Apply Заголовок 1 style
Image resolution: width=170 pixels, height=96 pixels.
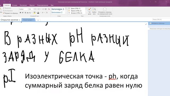58,9
